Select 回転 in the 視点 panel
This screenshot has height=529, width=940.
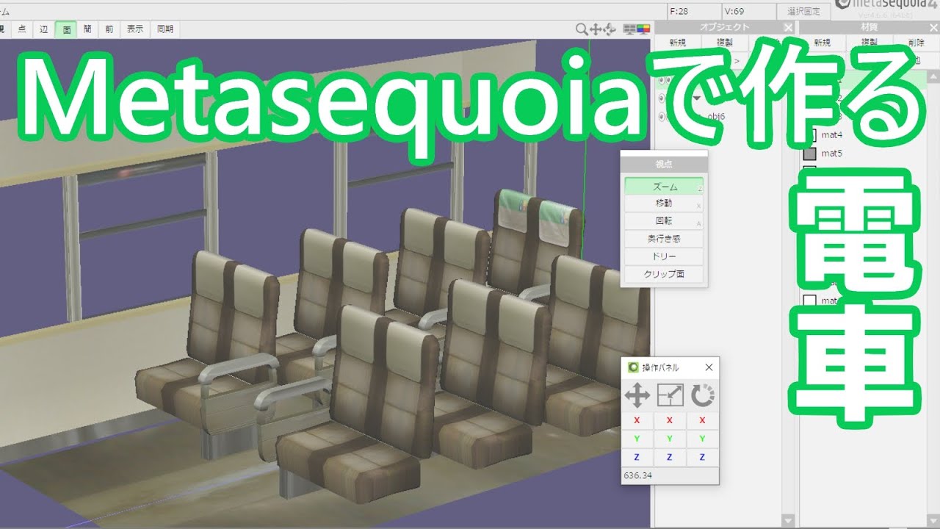[664, 221]
